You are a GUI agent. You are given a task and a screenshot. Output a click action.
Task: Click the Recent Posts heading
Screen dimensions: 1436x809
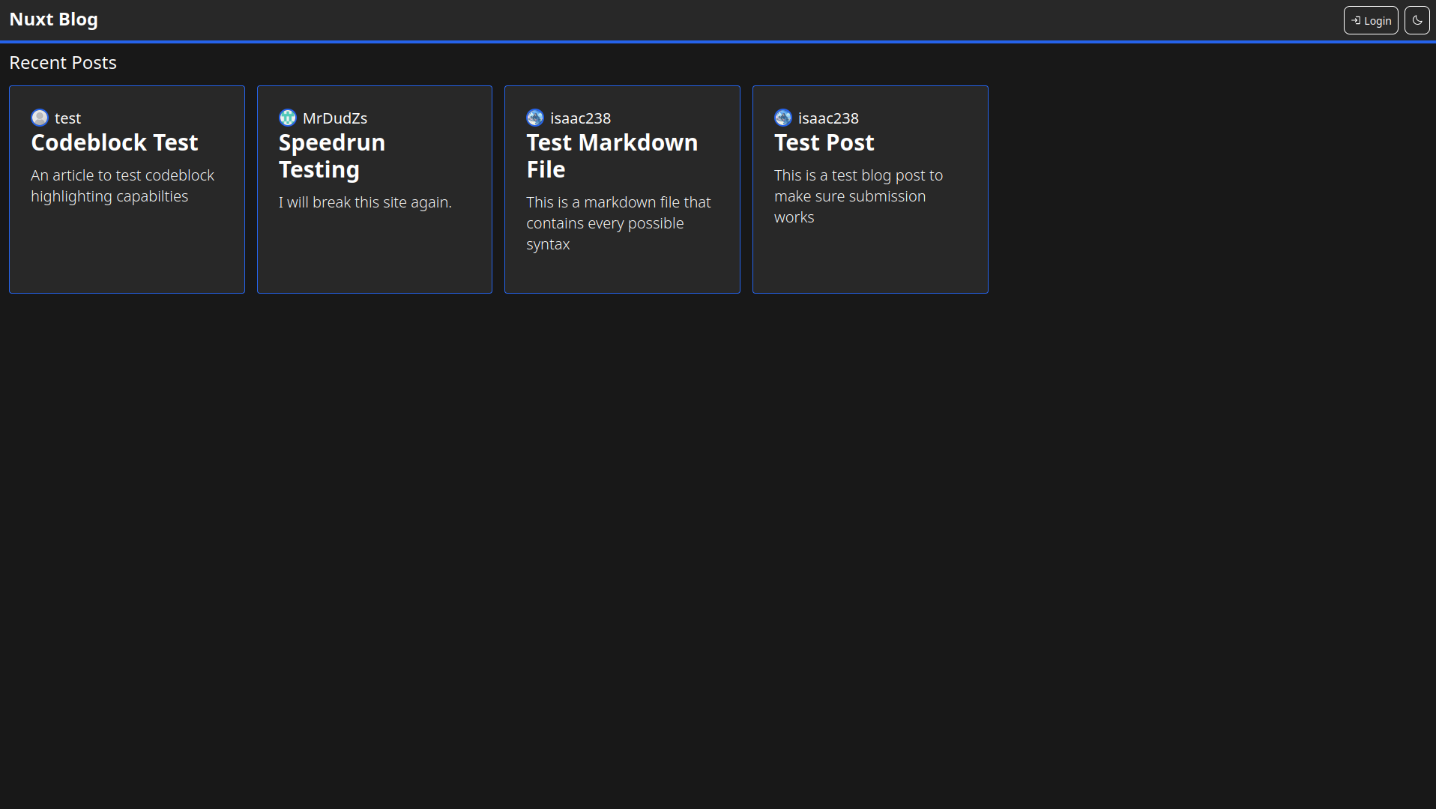pyautogui.click(x=63, y=63)
